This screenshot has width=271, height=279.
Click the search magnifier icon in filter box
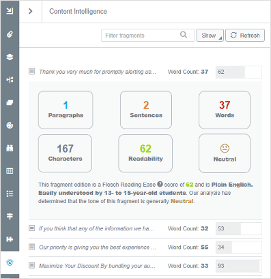(x=184, y=35)
